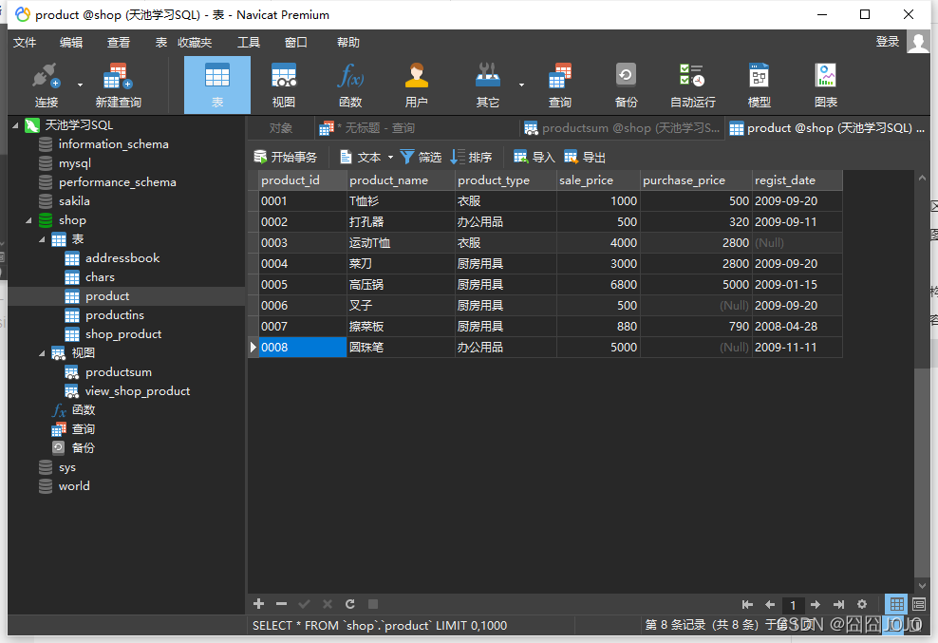This screenshot has height=643, width=938.
Task: Switch to form view mode
Action: 919,604
